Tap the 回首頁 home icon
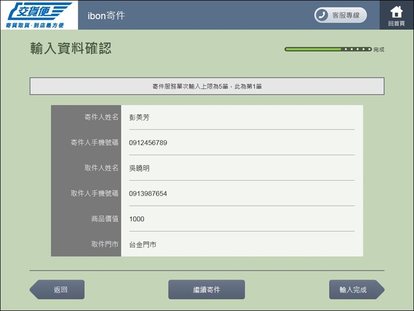414x311 pixels. [396, 15]
